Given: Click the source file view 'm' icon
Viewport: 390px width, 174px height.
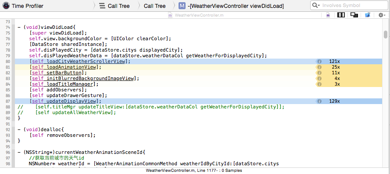Looking at the screenshot, I should 328,15.
